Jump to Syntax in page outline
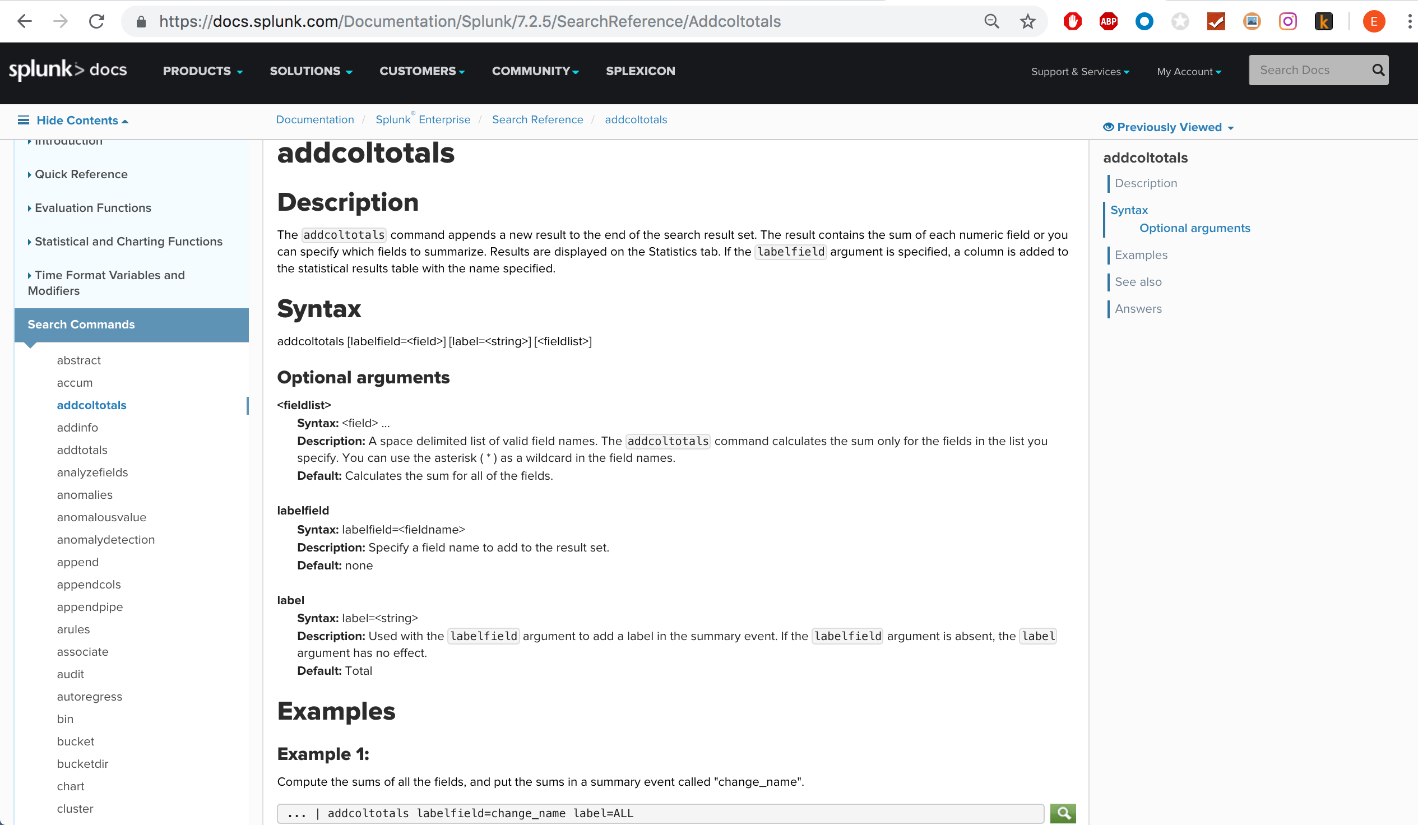The width and height of the screenshot is (1418, 825). (x=1129, y=210)
